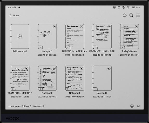
Task: Open the PRODUCT ...UNCH CSP notepad thumbnail
Action: (102, 36)
